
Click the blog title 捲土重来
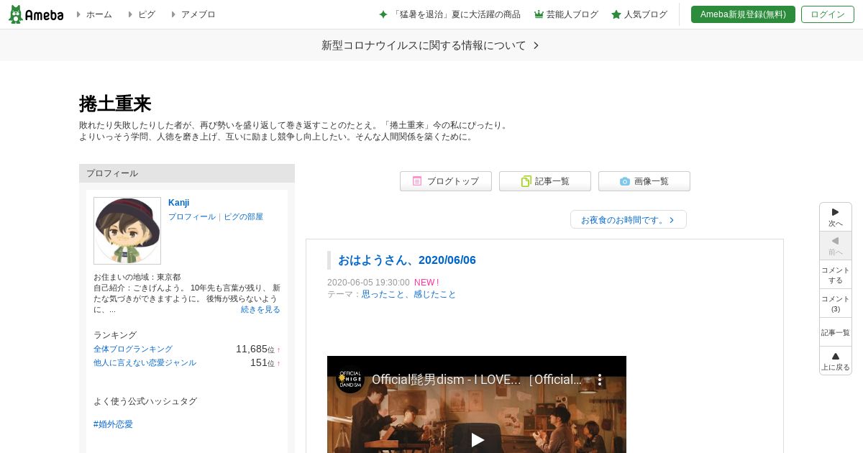point(115,104)
